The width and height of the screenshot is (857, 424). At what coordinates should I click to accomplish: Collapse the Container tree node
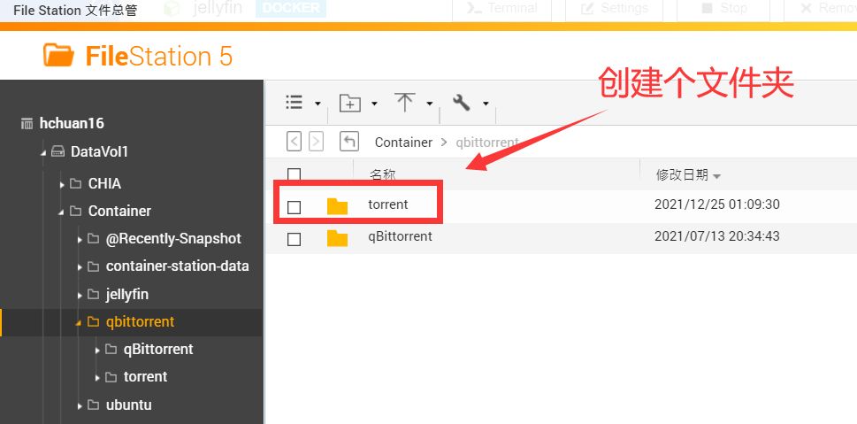(61, 212)
